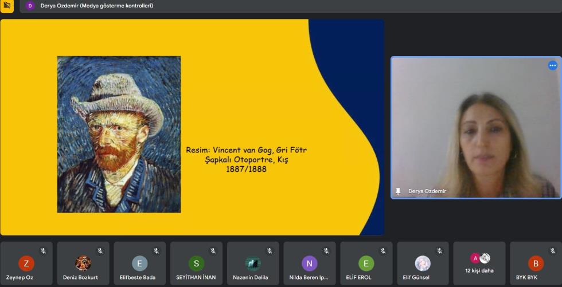Click the muted mic icon on Deniz Bozkurt tile
Image resolution: width=562 pixels, height=287 pixels.
pos(100,251)
